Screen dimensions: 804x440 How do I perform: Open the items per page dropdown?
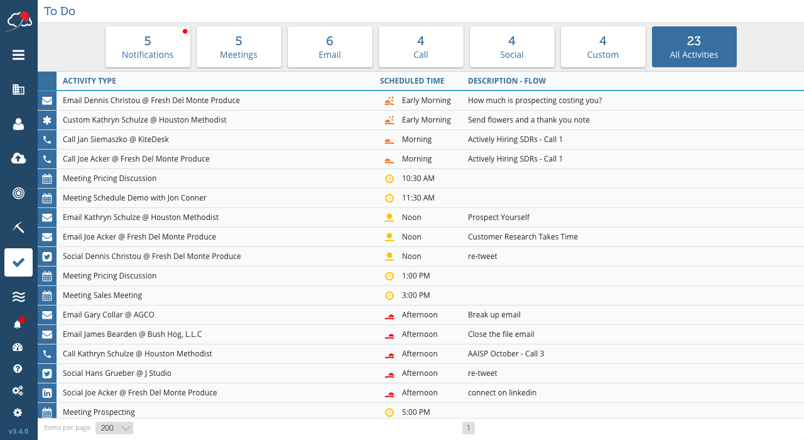(x=114, y=428)
